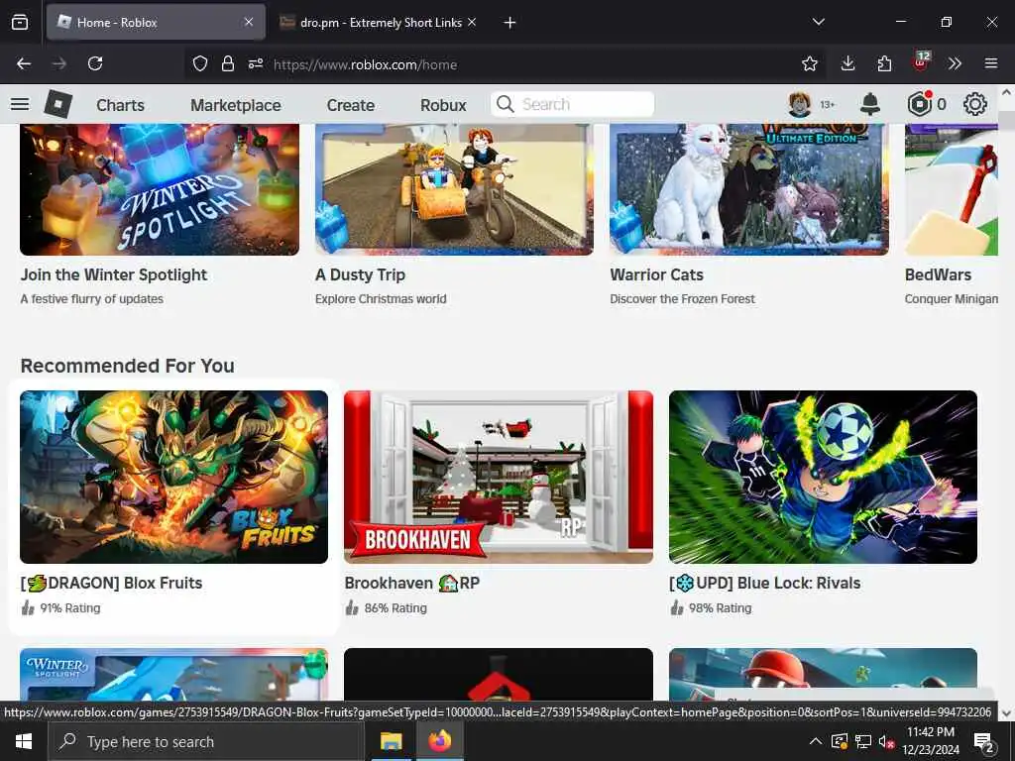Screen dimensions: 1015x761
Task: Open Firefox application menu
Action: pos(991,63)
